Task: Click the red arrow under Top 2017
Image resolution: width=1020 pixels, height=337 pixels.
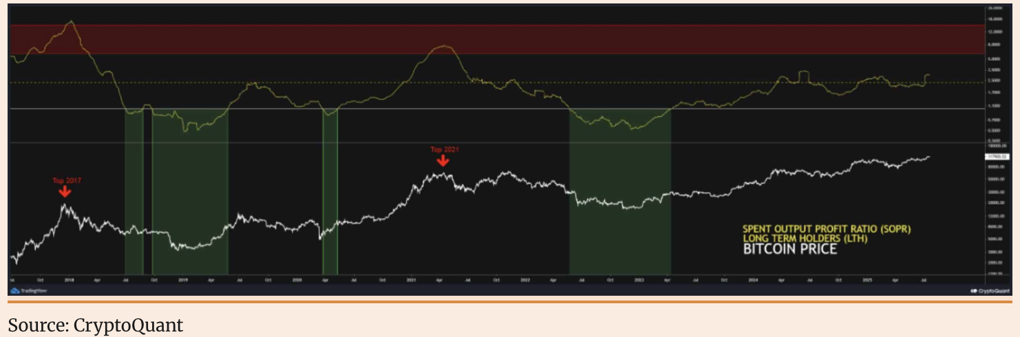Action: coord(64,193)
